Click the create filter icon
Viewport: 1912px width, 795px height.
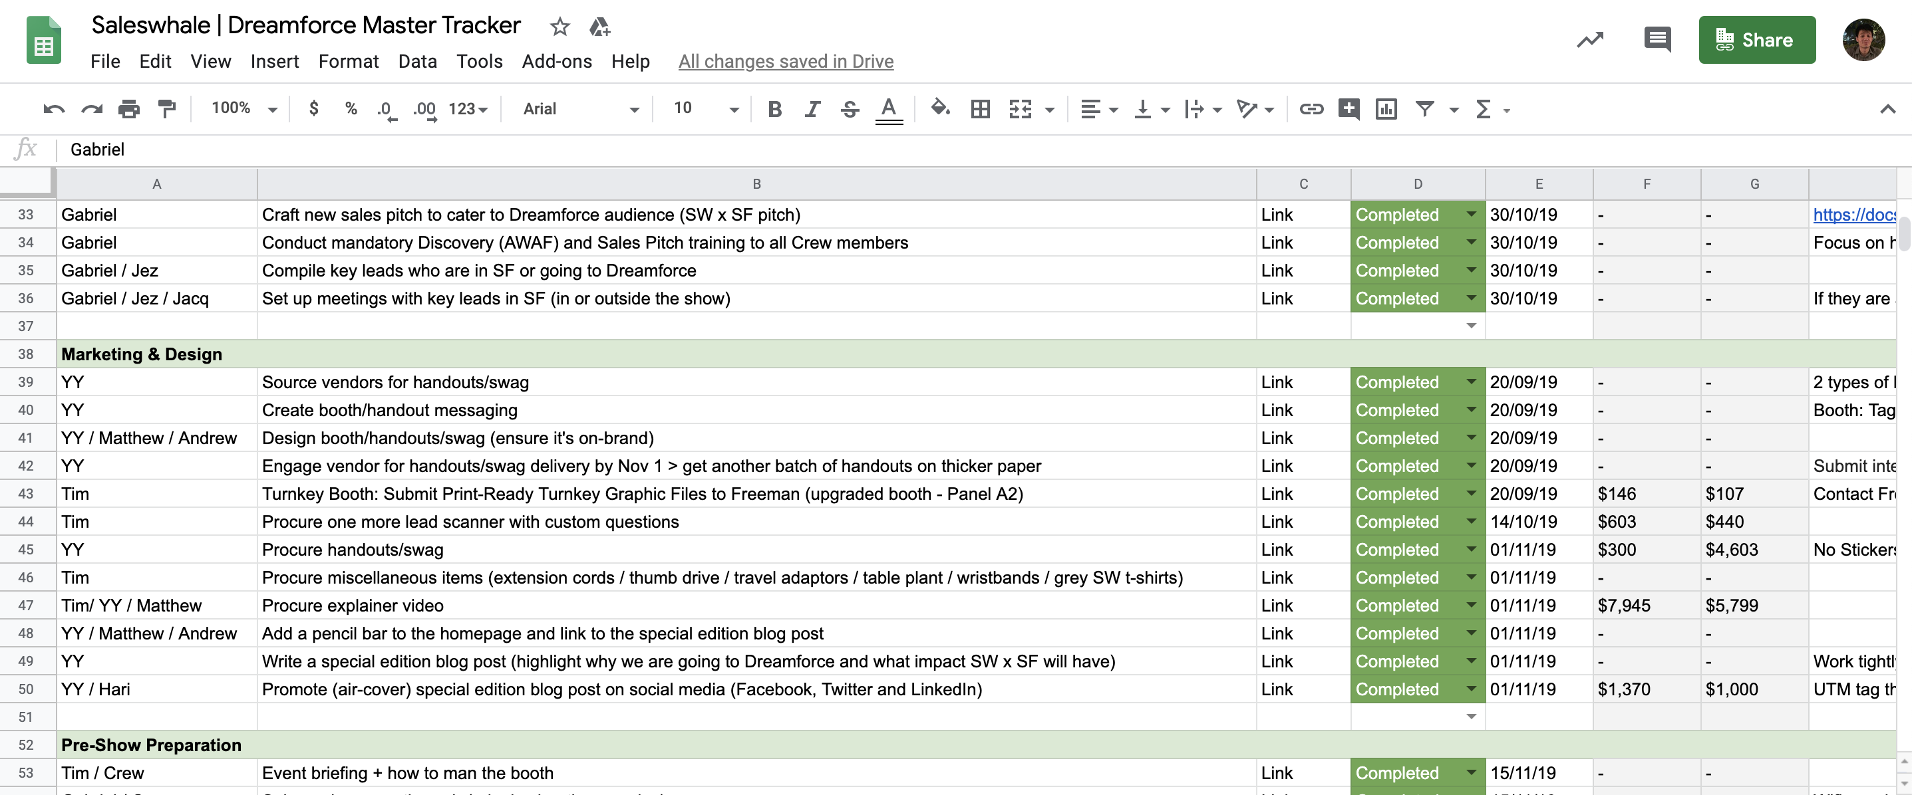point(1424,109)
